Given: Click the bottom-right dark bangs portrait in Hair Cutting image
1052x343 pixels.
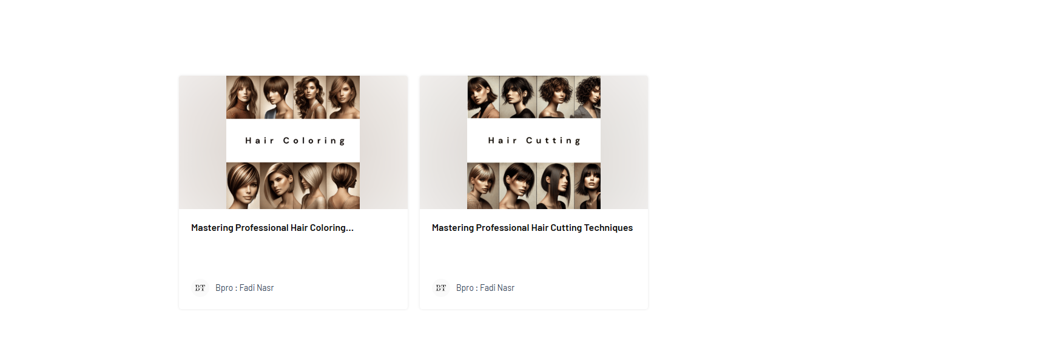Looking at the screenshot, I should click(x=587, y=185).
